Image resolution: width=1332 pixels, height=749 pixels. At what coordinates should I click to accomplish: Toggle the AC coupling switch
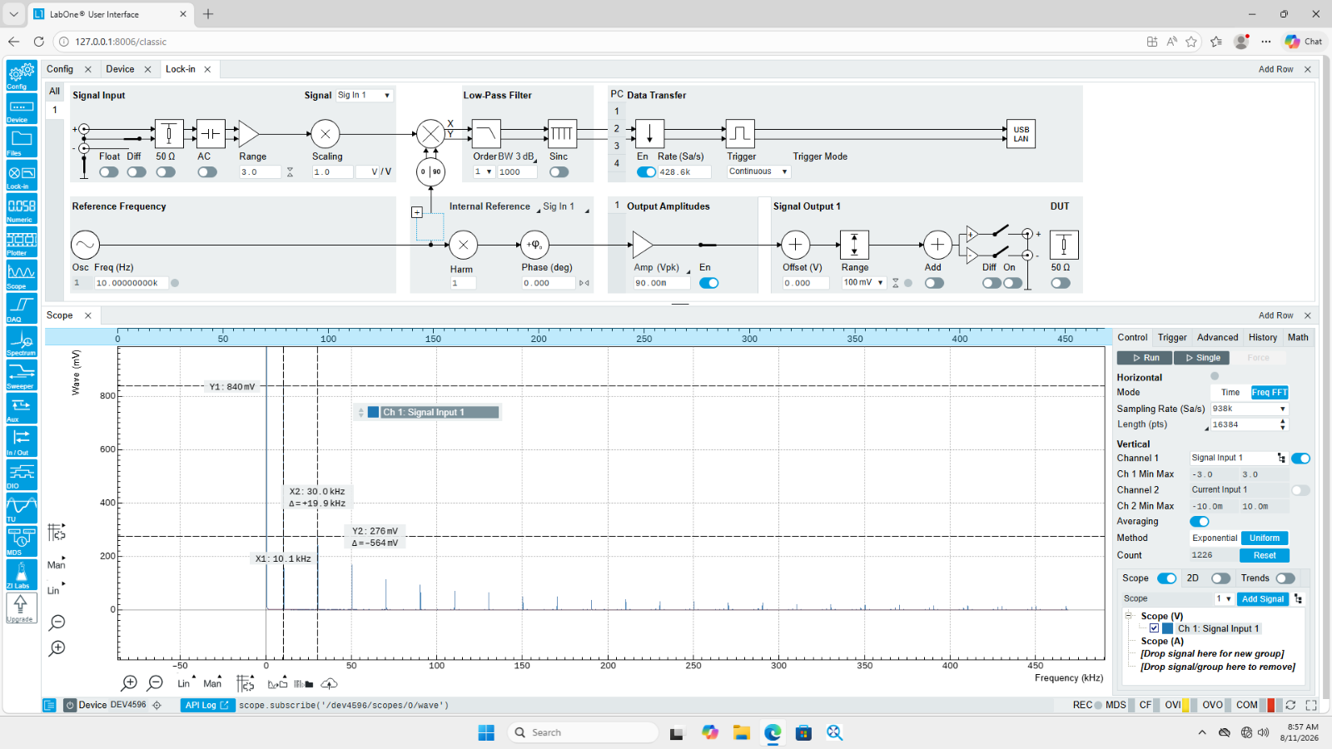[x=207, y=172]
